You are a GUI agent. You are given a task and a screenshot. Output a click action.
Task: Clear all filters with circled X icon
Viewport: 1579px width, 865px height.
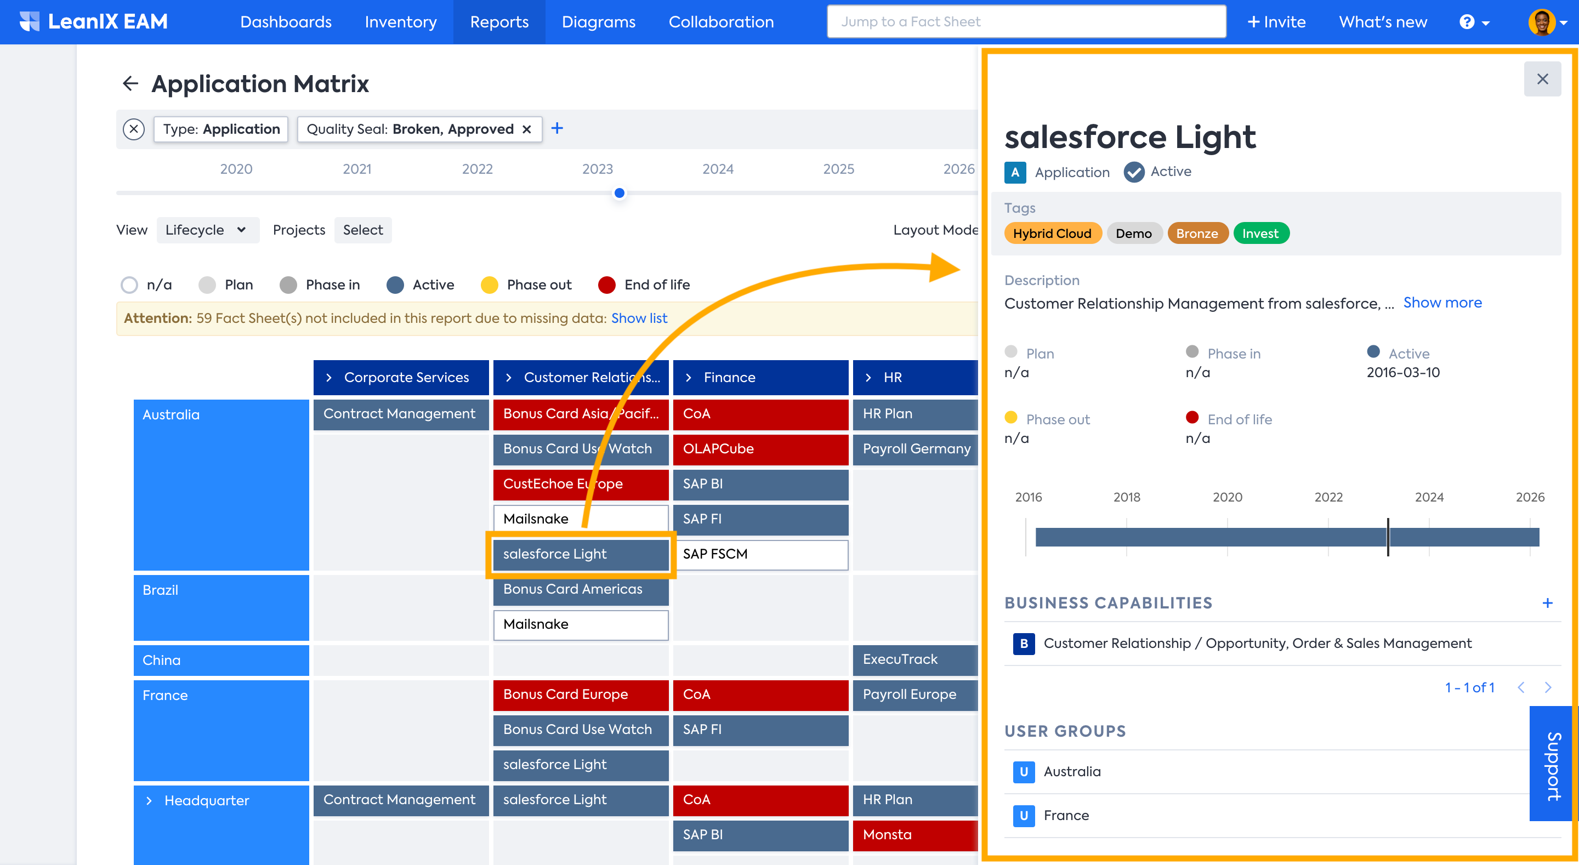134,129
